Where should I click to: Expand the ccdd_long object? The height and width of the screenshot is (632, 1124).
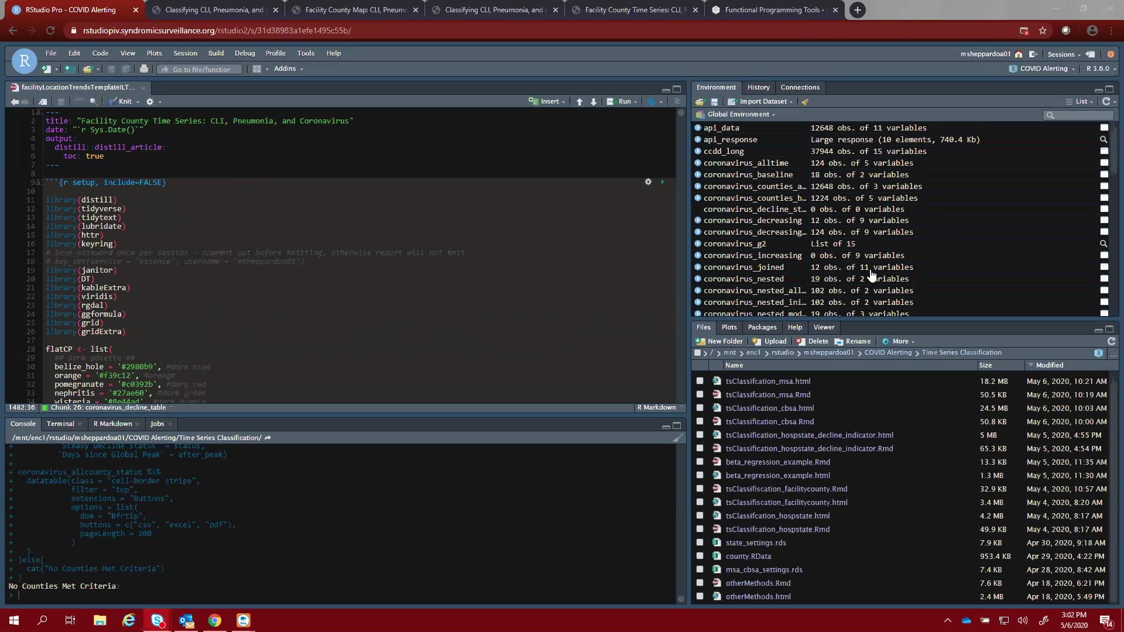pyautogui.click(x=698, y=151)
